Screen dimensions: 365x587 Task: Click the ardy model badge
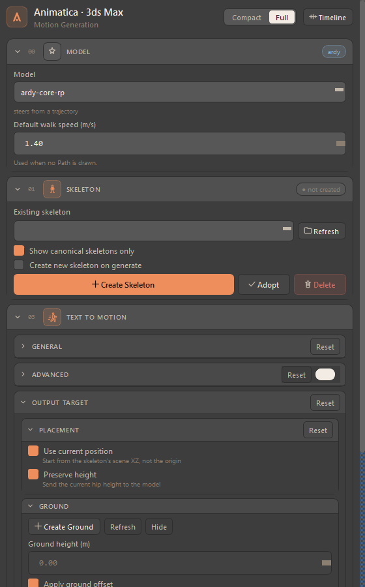pos(334,52)
